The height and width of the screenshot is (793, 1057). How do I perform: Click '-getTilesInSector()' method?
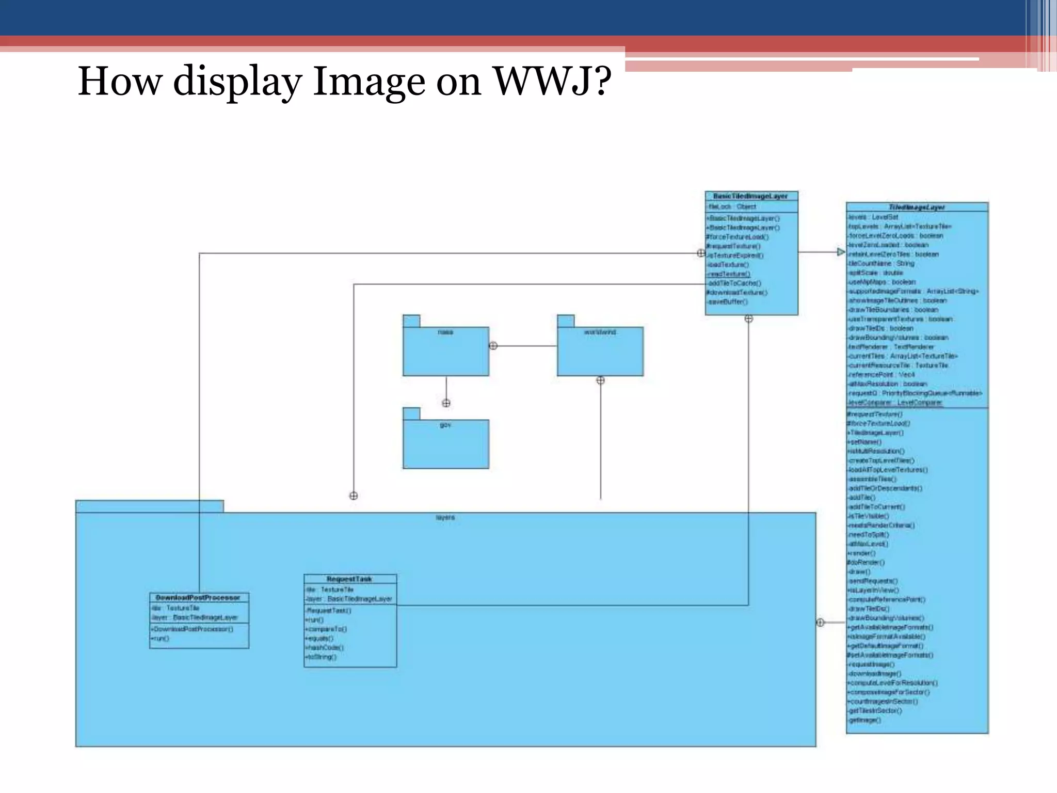click(875, 711)
